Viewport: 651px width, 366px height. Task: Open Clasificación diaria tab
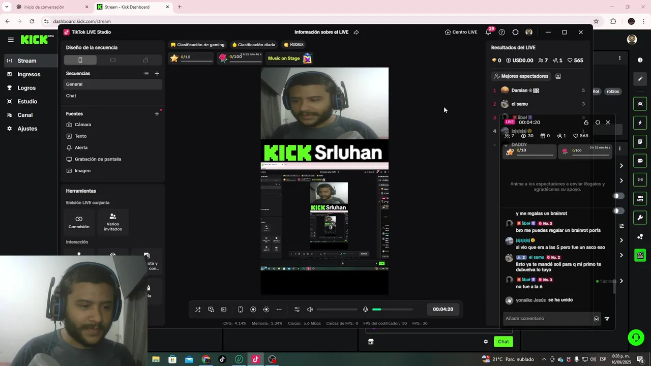(254, 45)
